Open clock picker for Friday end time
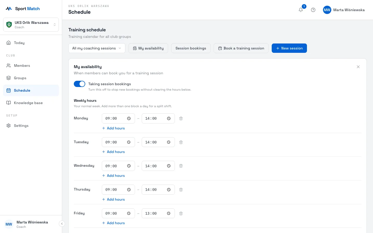This screenshot has height=233, width=373. [x=169, y=214]
